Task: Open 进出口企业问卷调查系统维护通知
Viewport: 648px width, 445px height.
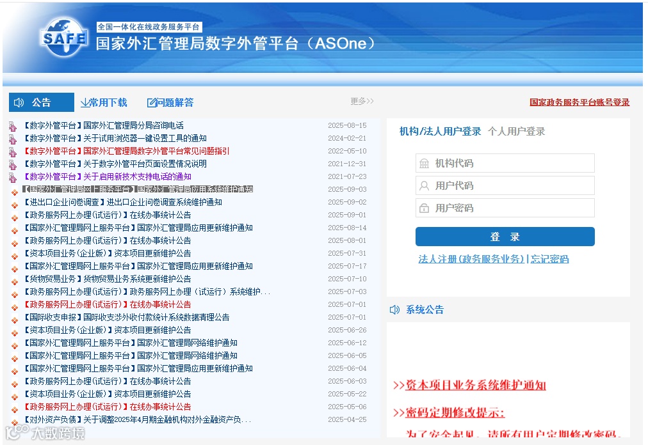Action: [x=123, y=202]
